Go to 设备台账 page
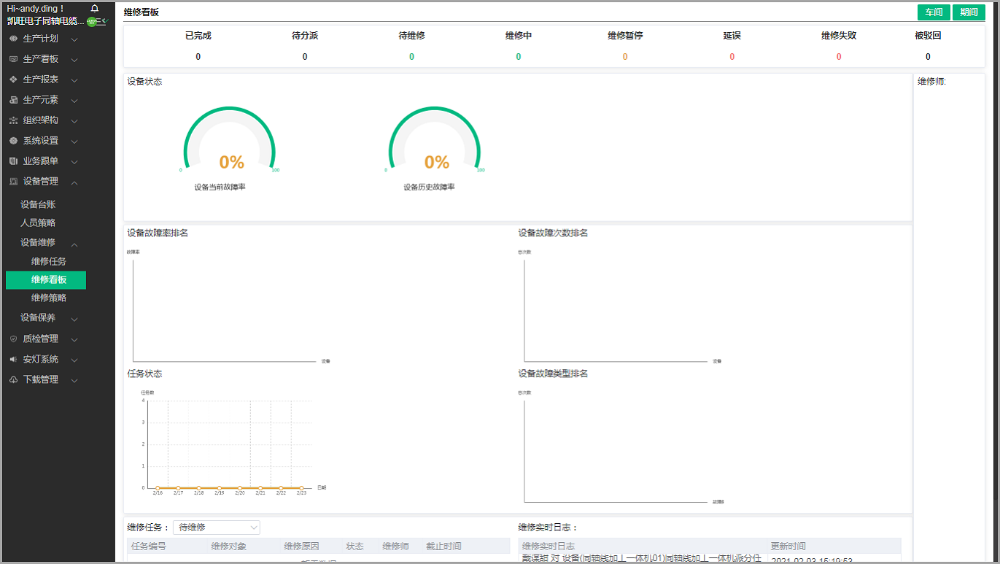 pos(38,204)
